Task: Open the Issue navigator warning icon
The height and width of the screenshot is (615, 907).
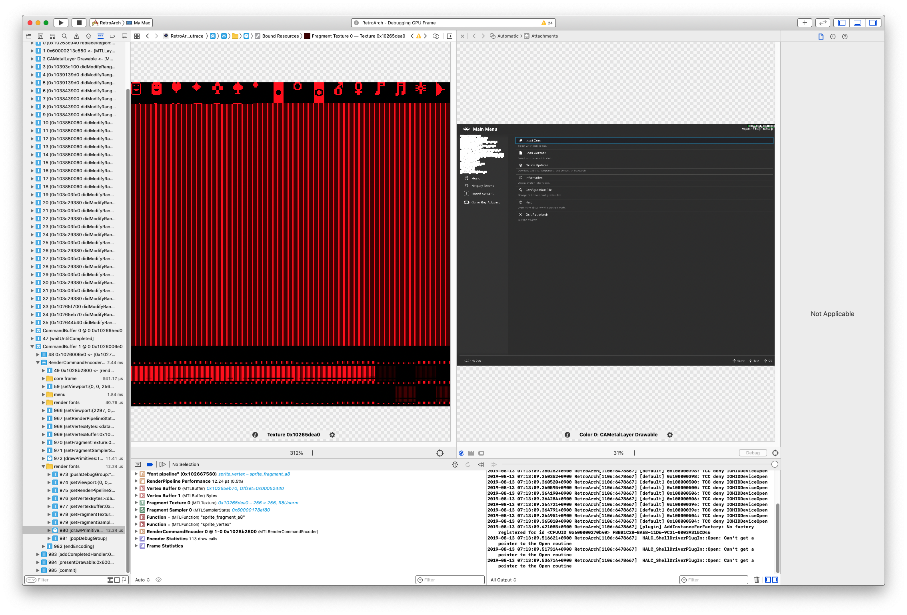Action: (x=76, y=36)
